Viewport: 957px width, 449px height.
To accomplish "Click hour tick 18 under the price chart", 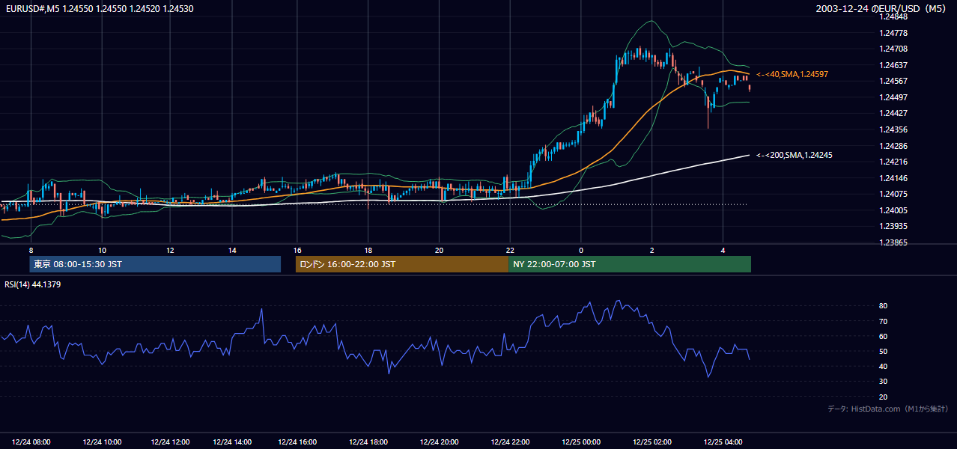I will 368,250.
